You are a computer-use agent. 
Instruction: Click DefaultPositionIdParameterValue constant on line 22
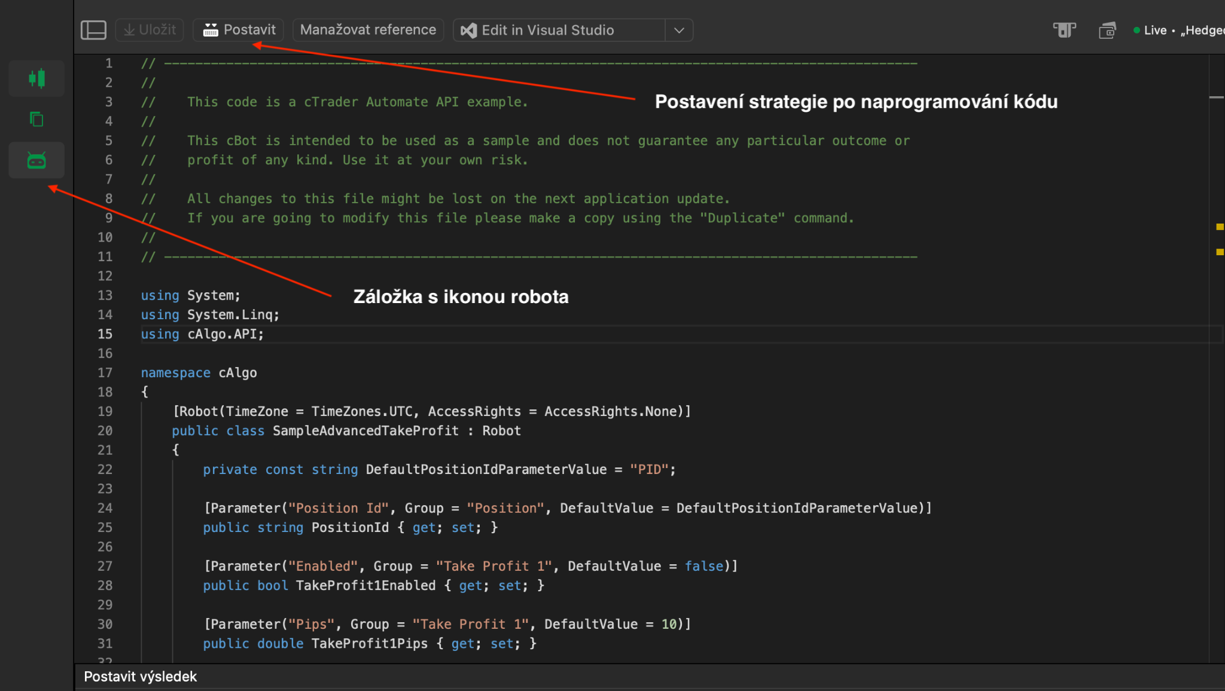486,469
